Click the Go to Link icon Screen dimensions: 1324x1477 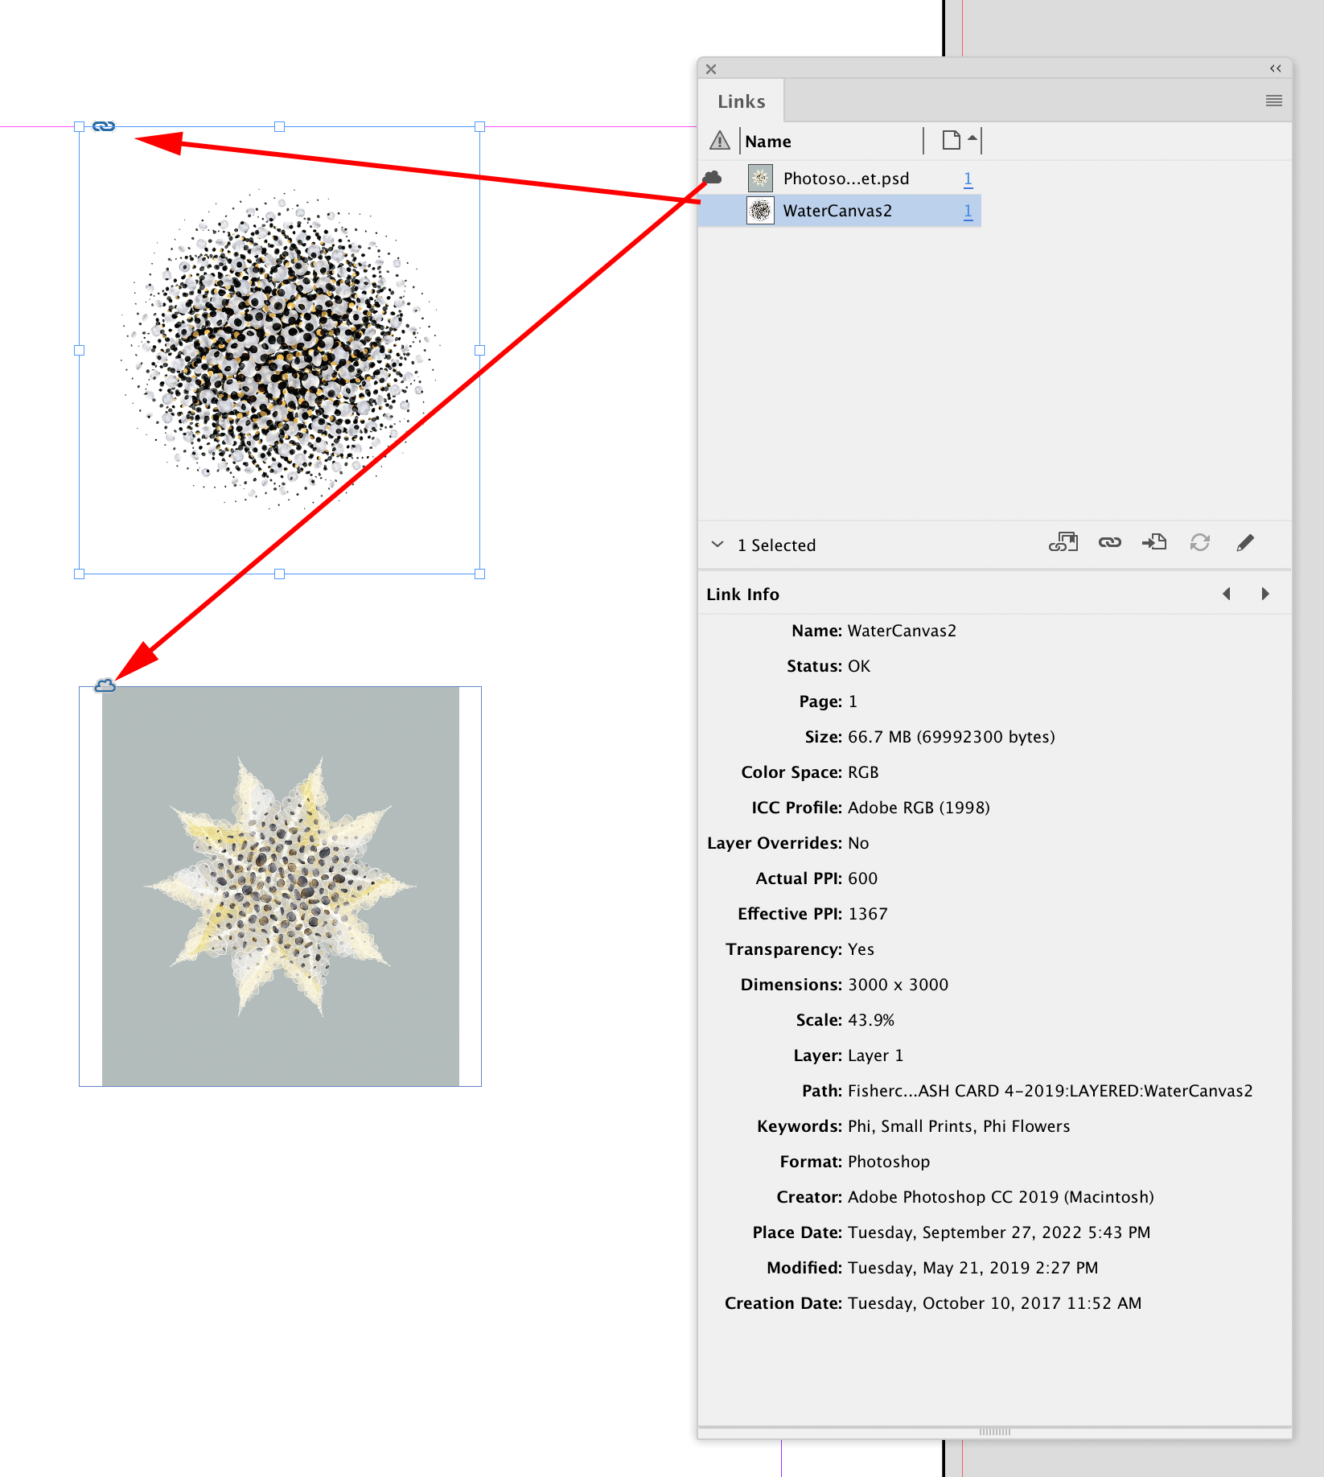point(1154,543)
